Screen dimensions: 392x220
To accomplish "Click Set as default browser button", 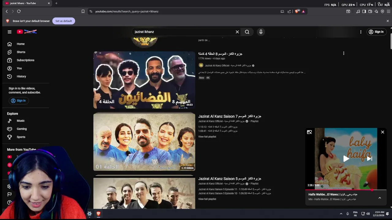I will pos(64,21).
